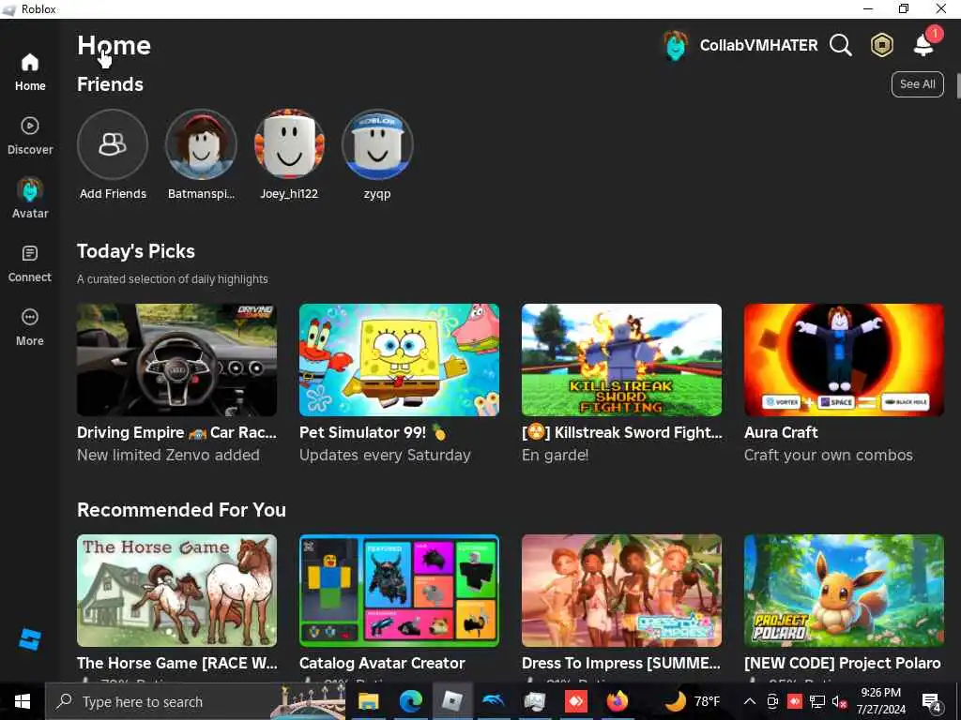
Task: Open friend zyqp avatar
Action: pyautogui.click(x=377, y=144)
